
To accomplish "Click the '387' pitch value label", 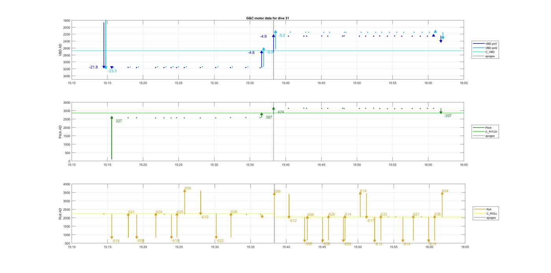I will pos(269,117).
